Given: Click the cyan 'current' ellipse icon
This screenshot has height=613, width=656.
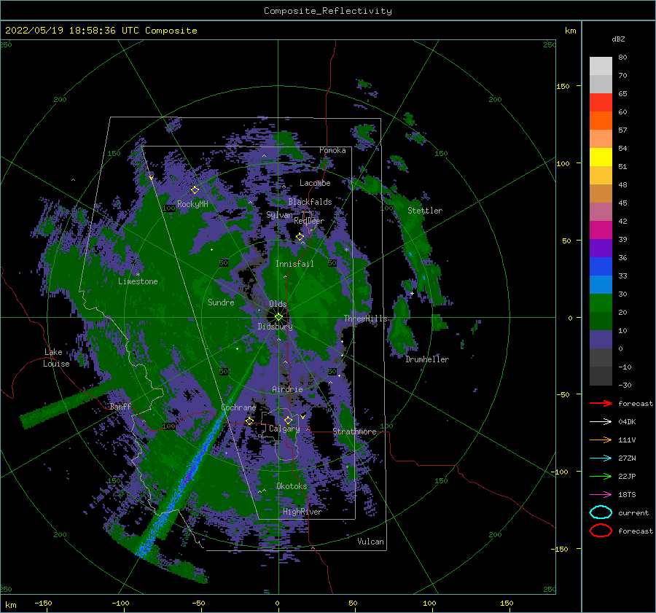Looking at the screenshot, I should 601,512.
